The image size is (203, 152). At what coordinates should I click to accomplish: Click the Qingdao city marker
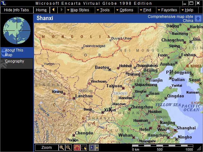tap(165, 98)
